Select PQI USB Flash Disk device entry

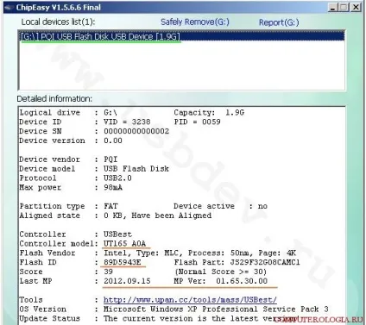182,36
